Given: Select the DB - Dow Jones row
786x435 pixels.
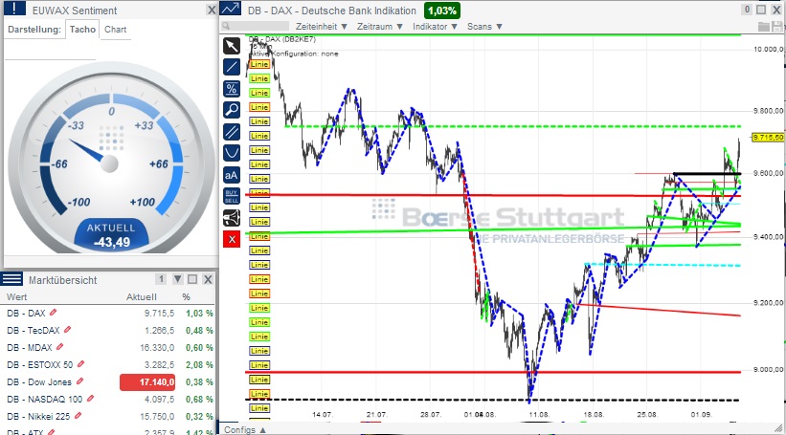Looking at the screenshot, I should (x=108, y=381).
